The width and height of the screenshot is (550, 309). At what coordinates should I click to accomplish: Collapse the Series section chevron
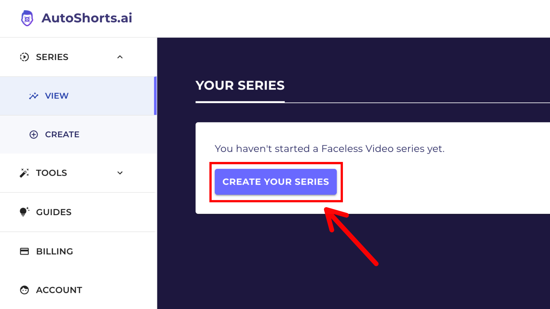click(120, 57)
